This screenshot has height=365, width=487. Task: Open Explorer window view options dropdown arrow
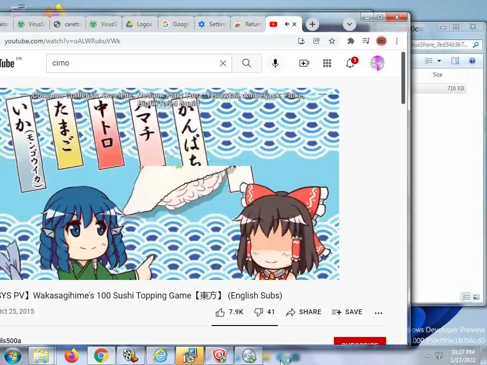(x=439, y=61)
